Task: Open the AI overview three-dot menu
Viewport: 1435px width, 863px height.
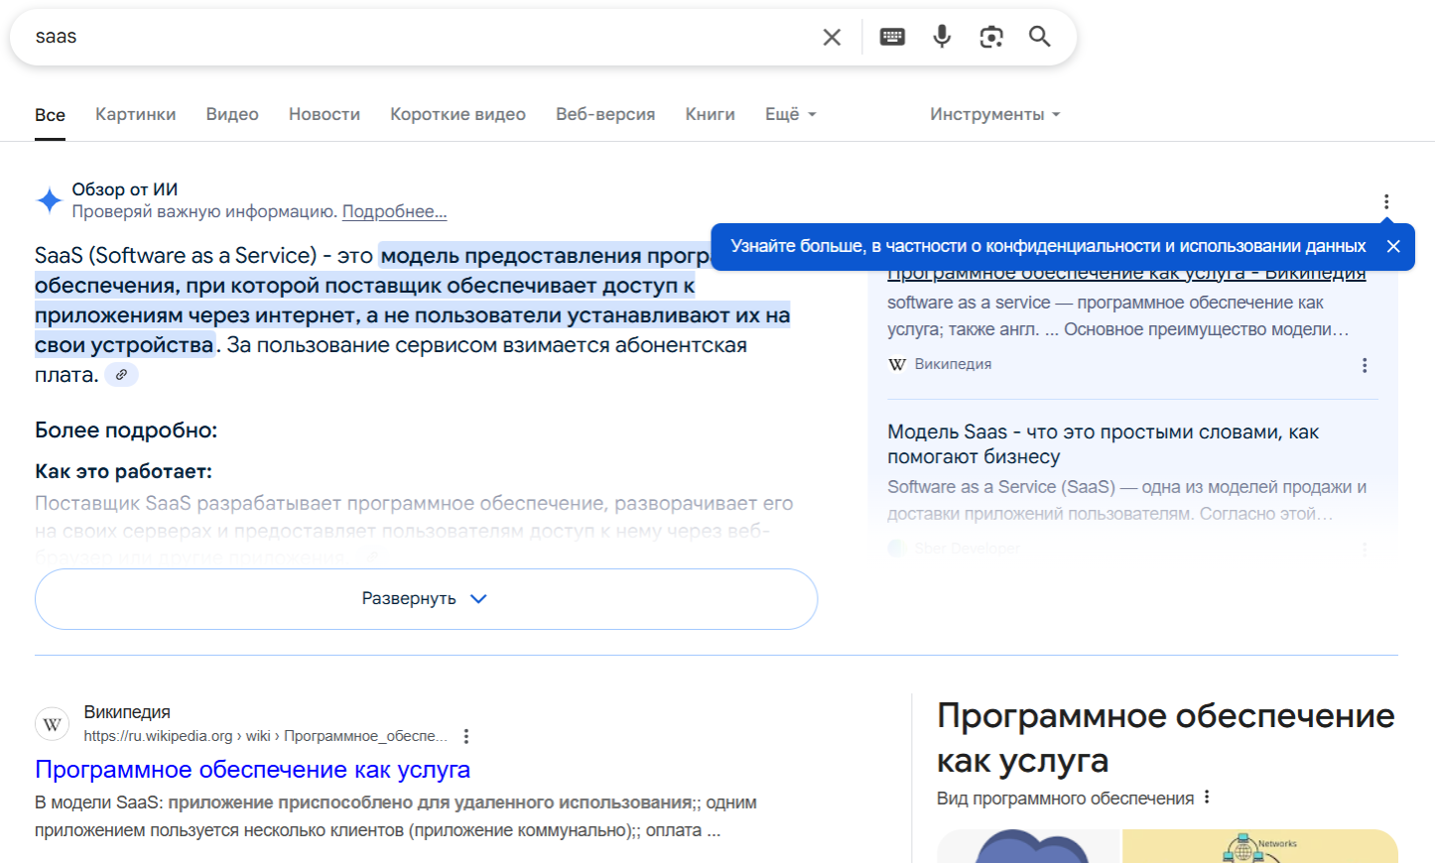Action: coord(1386,201)
